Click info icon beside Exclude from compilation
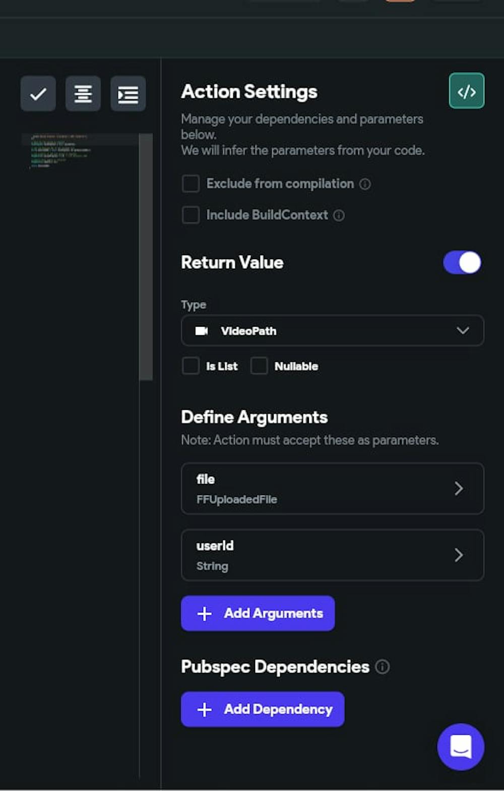This screenshot has height=791, width=504. [x=365, y=185]
